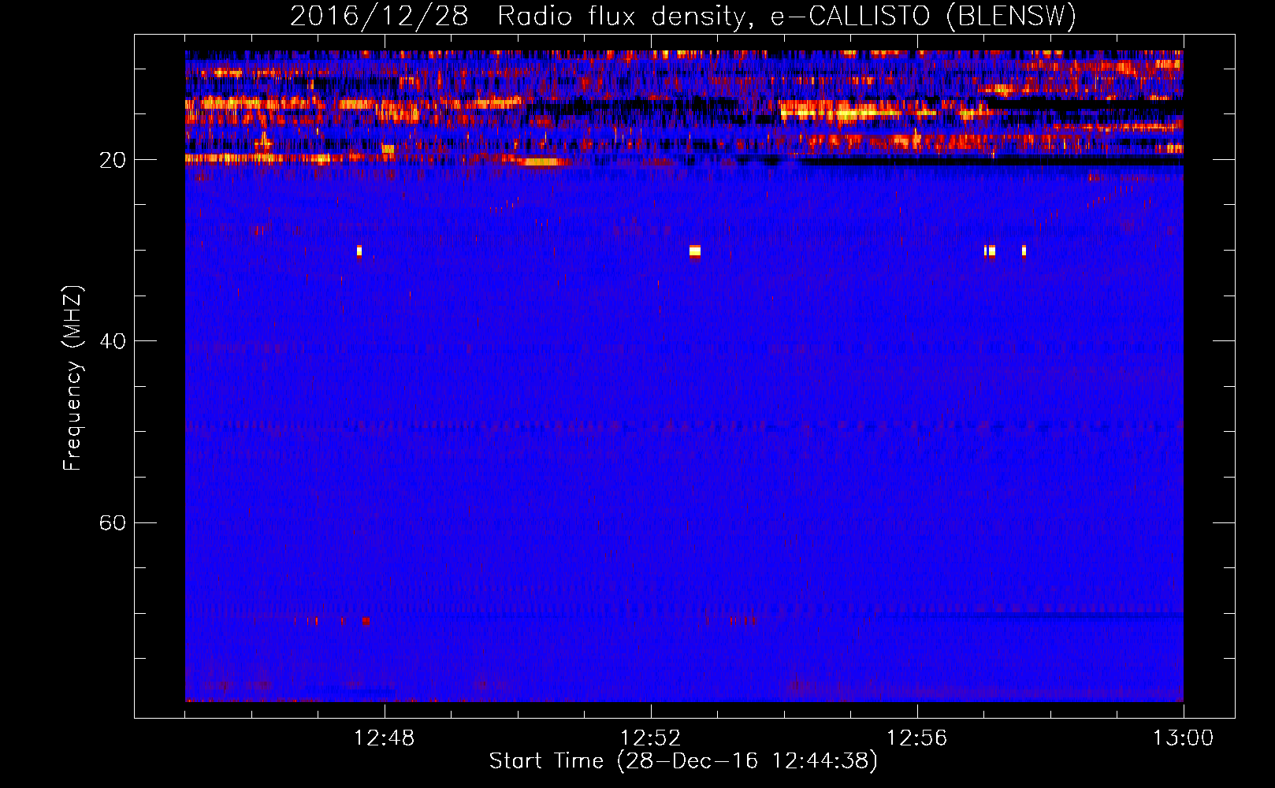Click the 12:52 time tick label

[651, 738]
